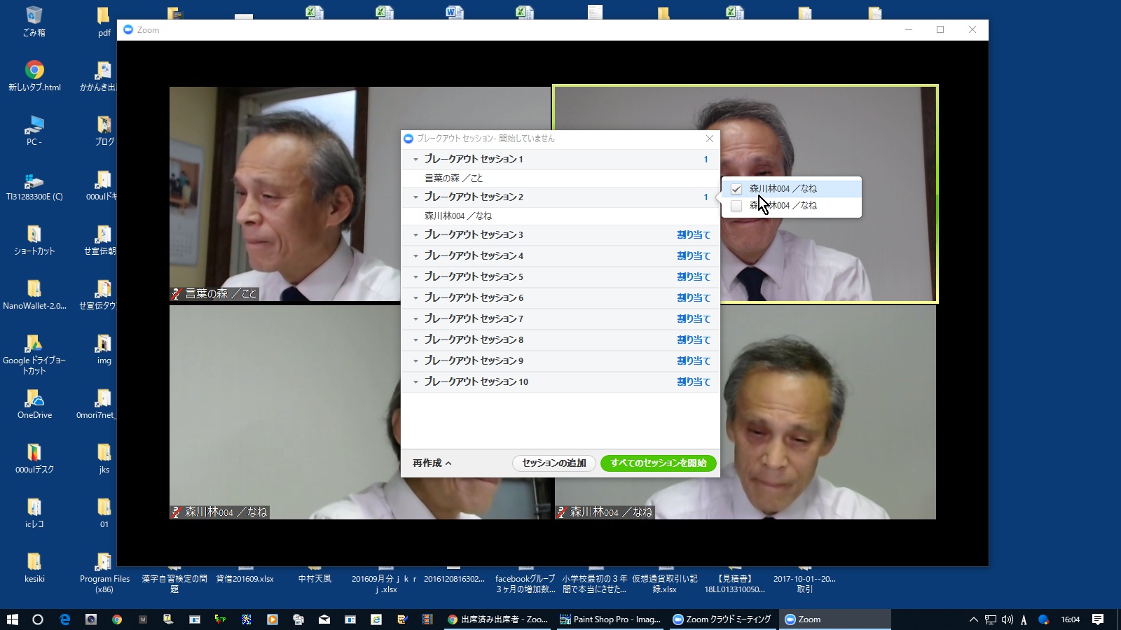Switch to Zoom クラウドミーティング taskbar item
Screen dimensions: 1121x630
tap(722, 619)
